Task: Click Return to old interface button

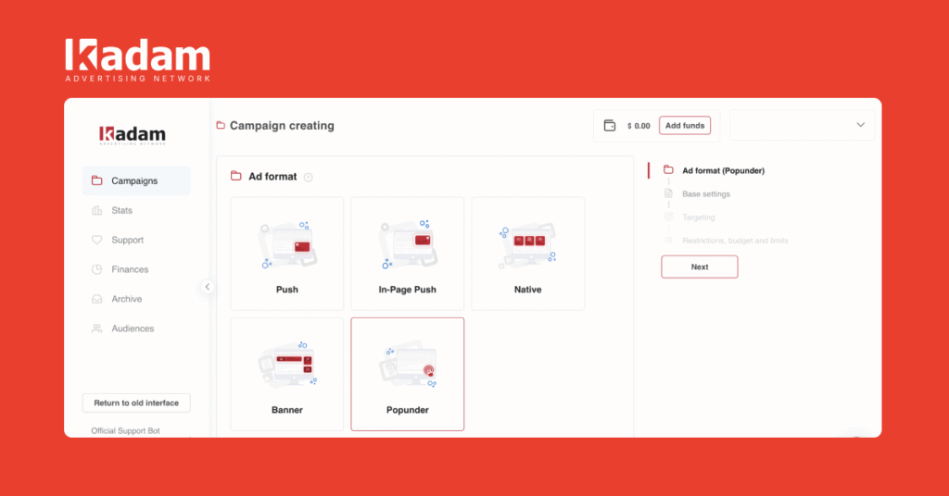Action: click(x=136, y=403)
